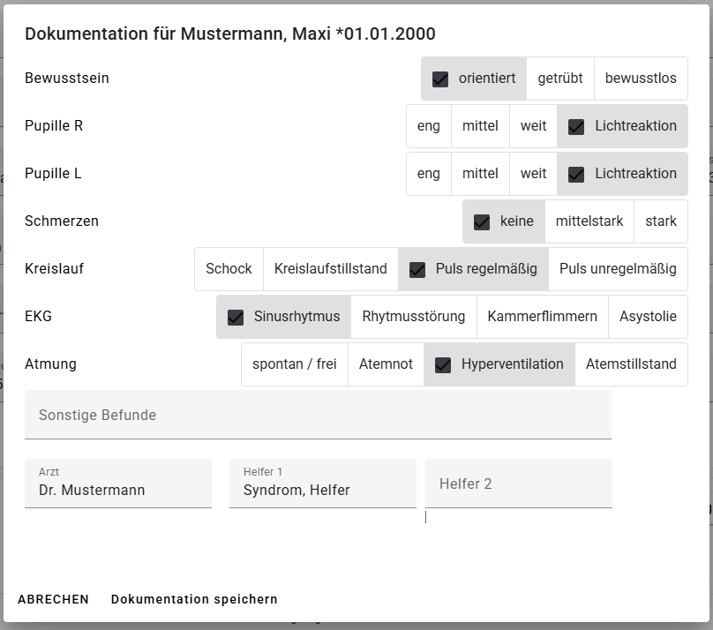Select 'Asystolie' for EKG
The width and height of the screenshot is (713, 630).
pos(648,317)
